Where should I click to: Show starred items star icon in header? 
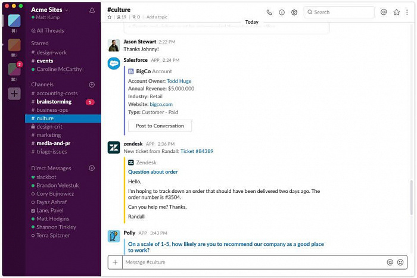click(x=397, y=12)
